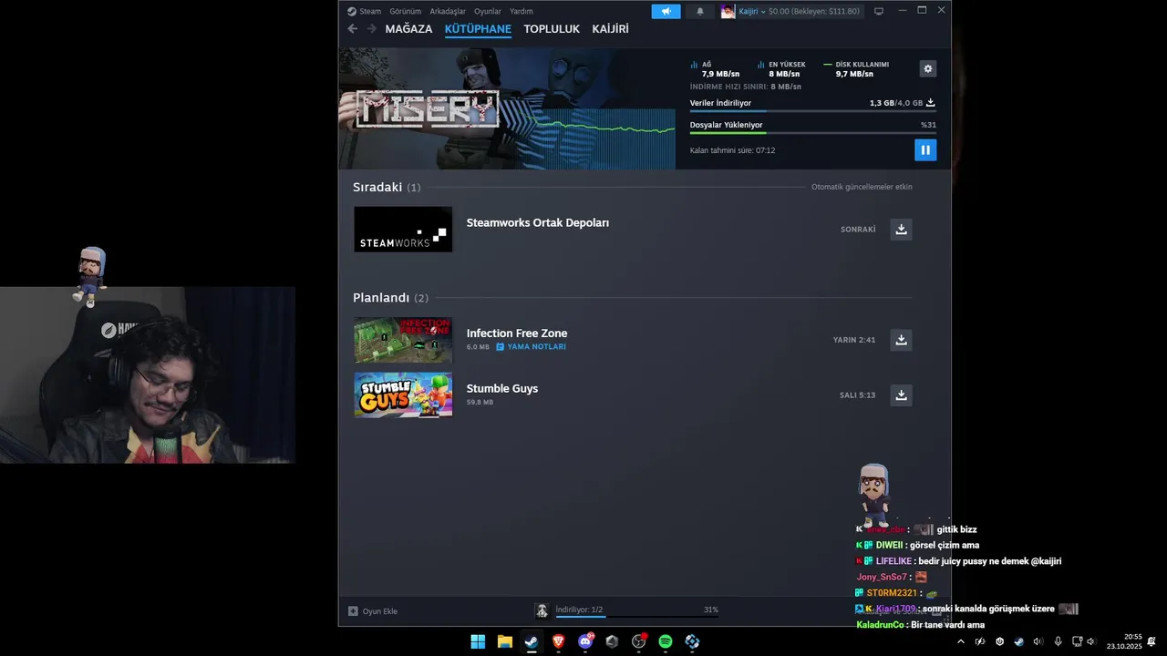Open the KAİJİRİ profile tab
1167x656 pixels.
click(x=610, y=29)
